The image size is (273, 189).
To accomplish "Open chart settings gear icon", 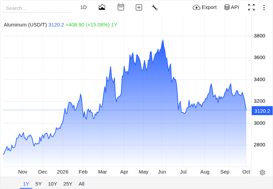I will (x=262, y=173).
